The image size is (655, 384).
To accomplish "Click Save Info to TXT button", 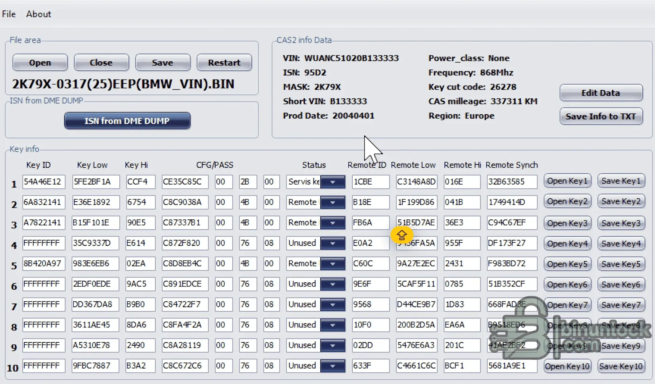I will [601, 116].
